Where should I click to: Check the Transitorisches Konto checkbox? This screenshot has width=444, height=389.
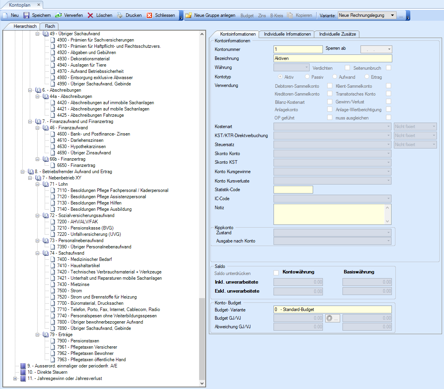tap(388, 93)
